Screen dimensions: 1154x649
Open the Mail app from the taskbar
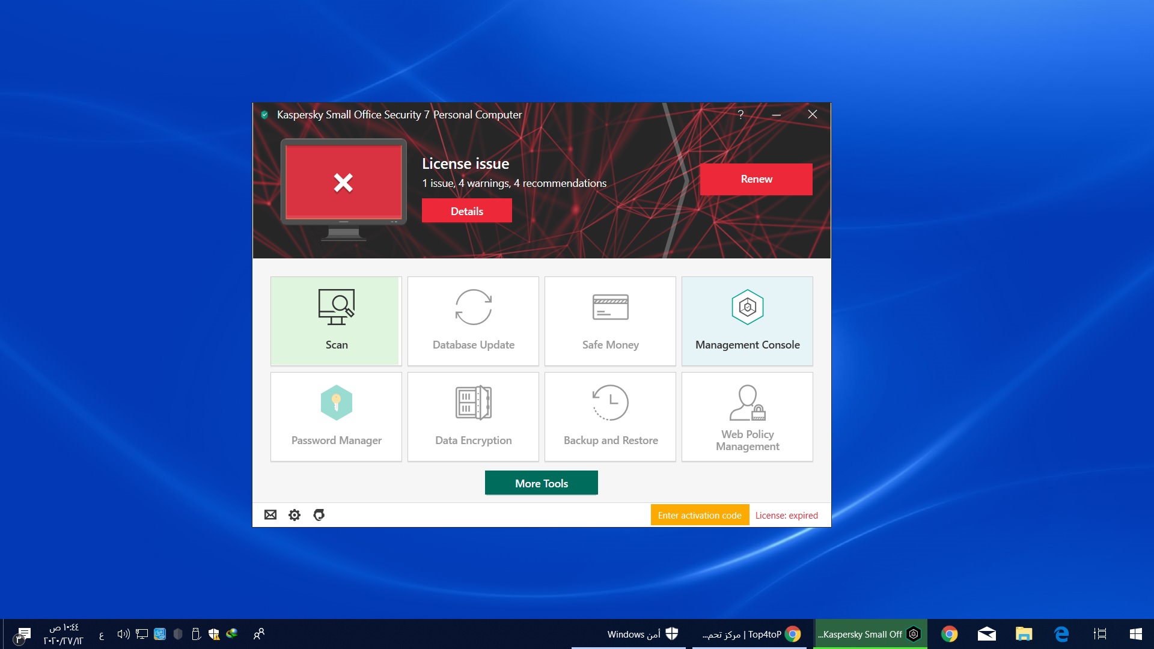(987, 634)
